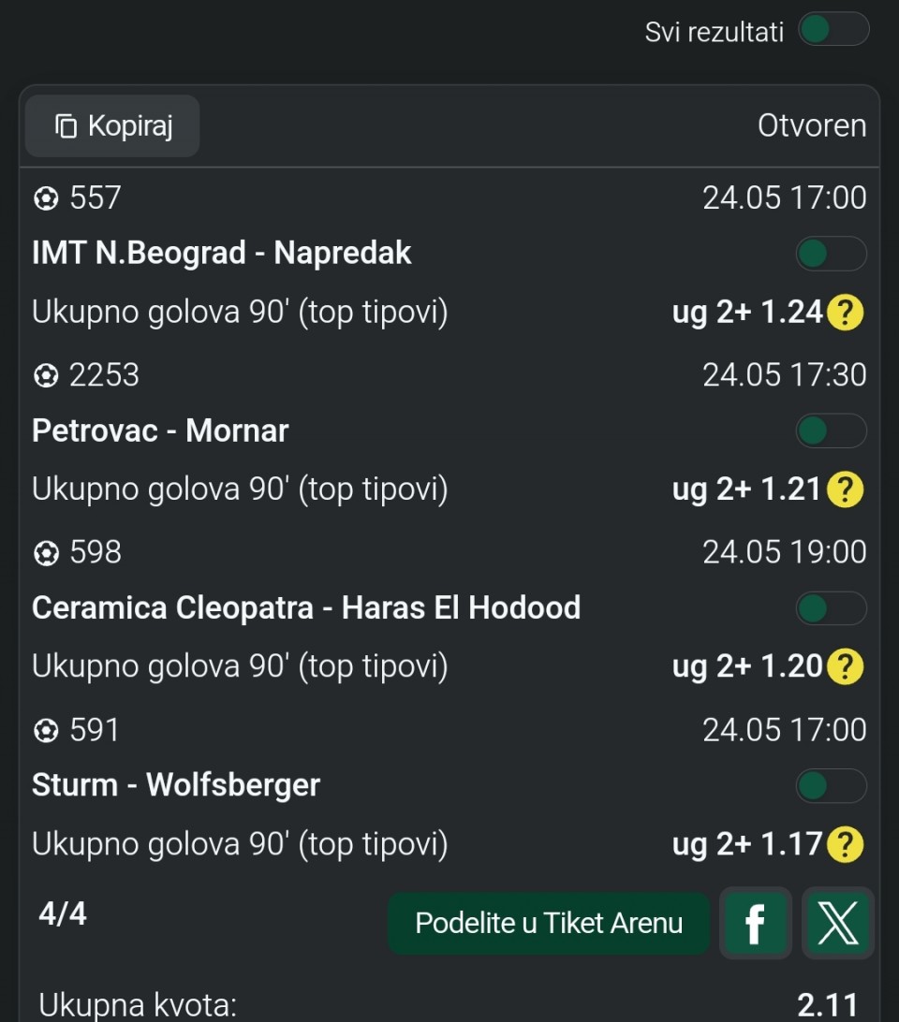Viewport: 899px width, 1022px height.
Task: Share ticket on X
Action: pyautogui.click(x=838, y=923)
